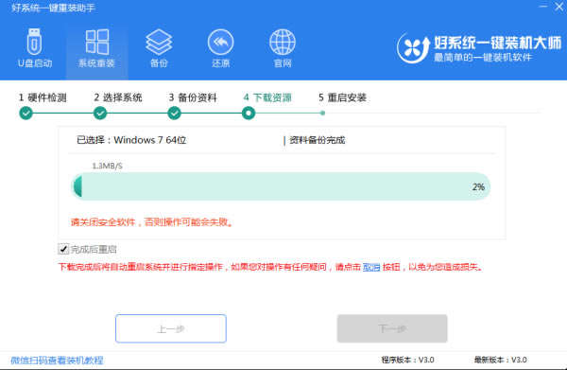Screen dimensions: 567x370
Task: Click step 2 选择系统 green checkmark
Action: click(x=100, y=114)
